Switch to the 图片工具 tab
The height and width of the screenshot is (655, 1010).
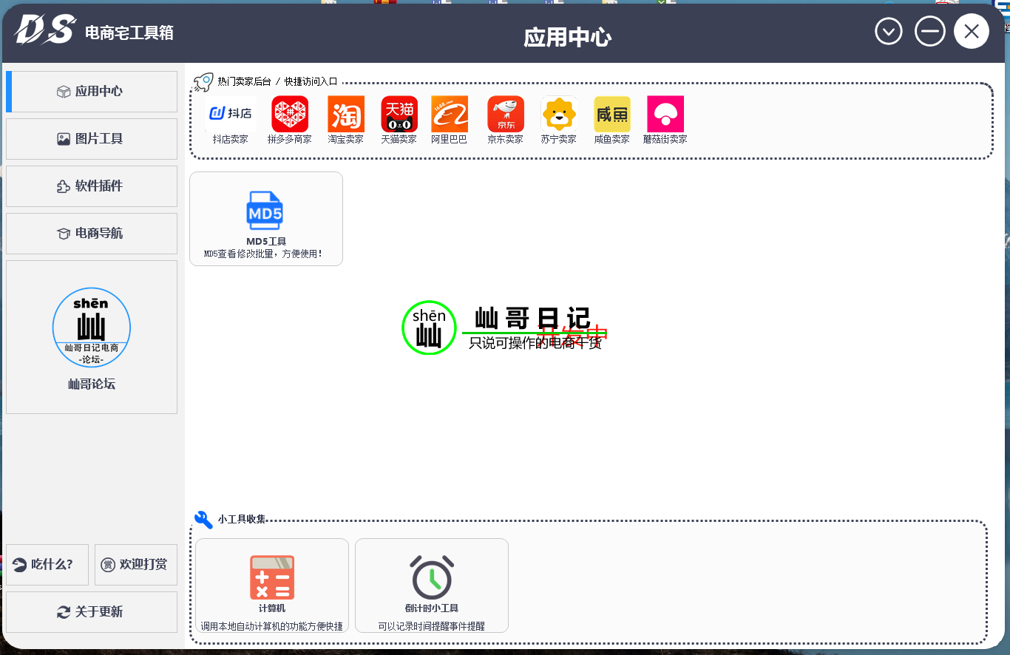92,139
